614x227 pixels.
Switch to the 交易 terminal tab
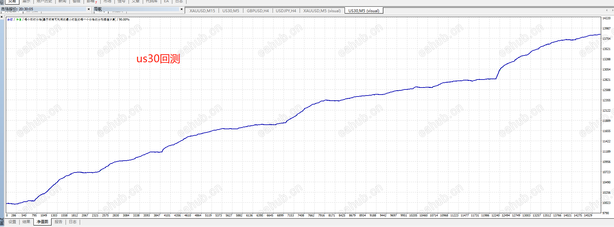pyautogui.click(x=12, y=2)
